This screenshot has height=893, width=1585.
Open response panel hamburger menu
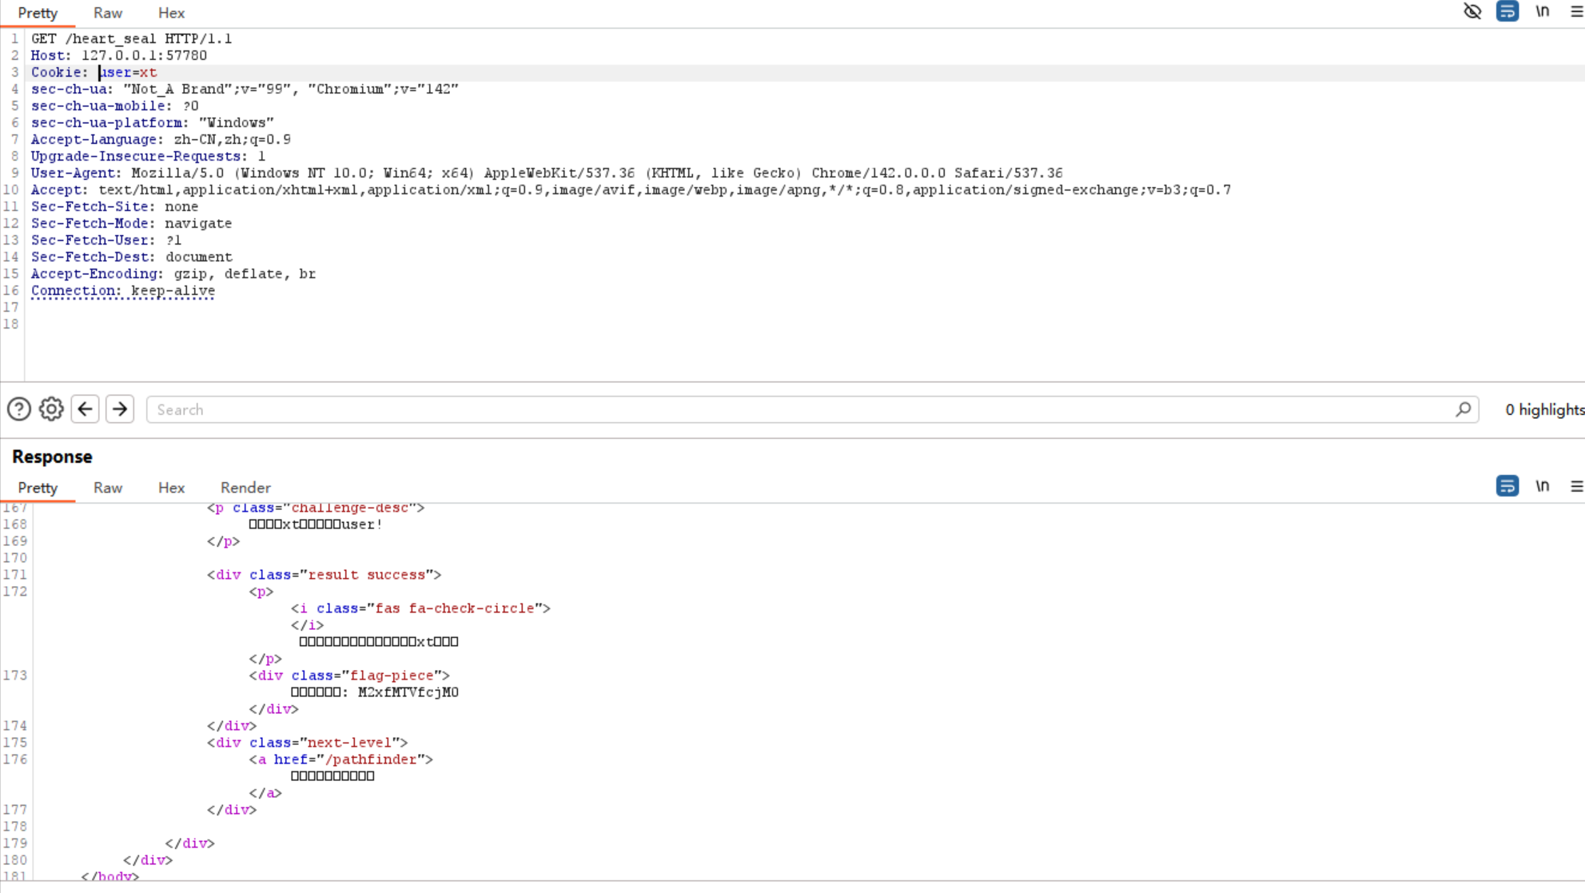1576,486
